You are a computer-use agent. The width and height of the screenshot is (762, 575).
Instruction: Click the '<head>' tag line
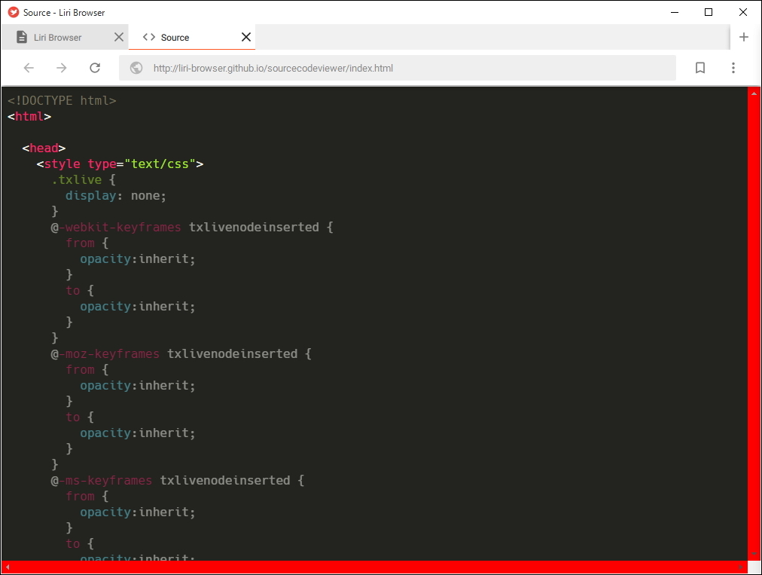tap(44, 148)
